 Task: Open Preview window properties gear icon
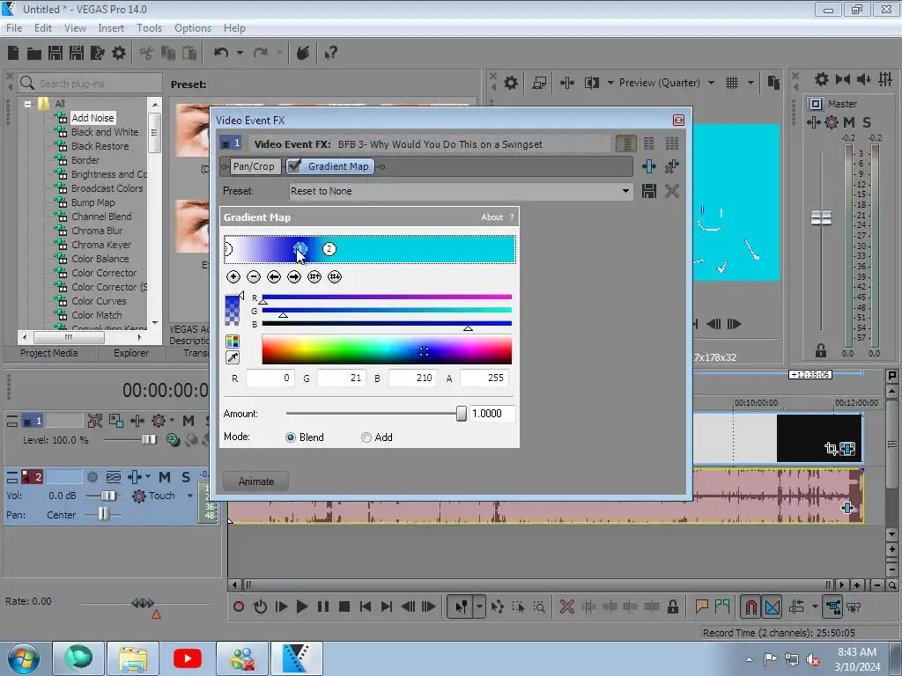click(x=511, y=84)
